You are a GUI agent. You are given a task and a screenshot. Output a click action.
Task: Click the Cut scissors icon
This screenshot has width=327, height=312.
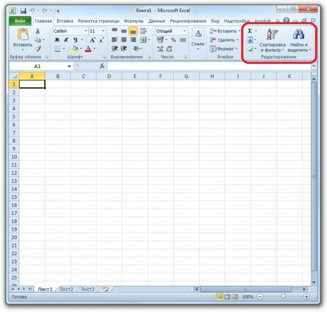(37, 31)
